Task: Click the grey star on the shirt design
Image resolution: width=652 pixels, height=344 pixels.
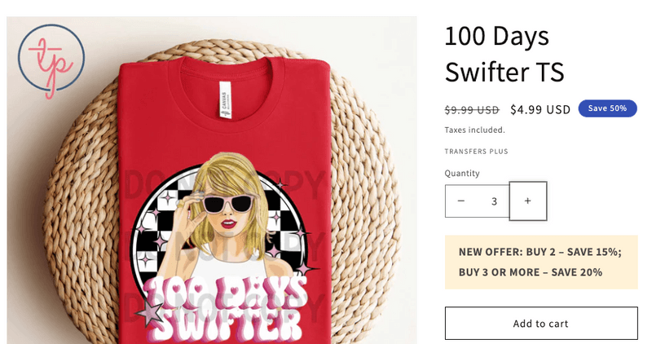Action: [x=148, y=312]
